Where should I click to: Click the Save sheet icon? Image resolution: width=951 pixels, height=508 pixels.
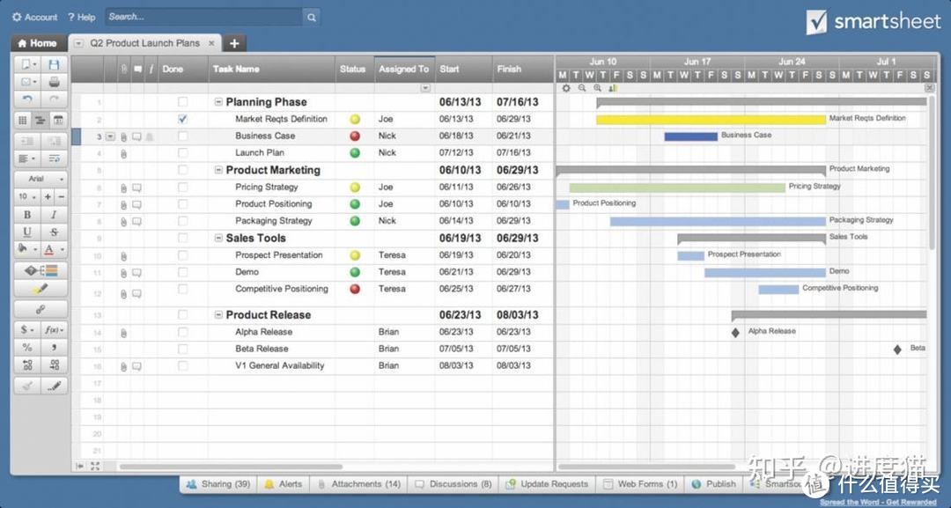(x=54, y=64)
